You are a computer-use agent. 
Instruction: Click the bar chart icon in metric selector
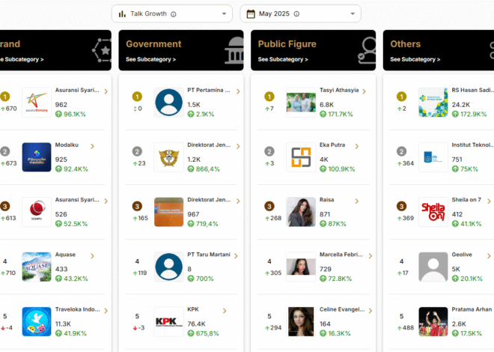pyautogui.click(x=122, y=14)
